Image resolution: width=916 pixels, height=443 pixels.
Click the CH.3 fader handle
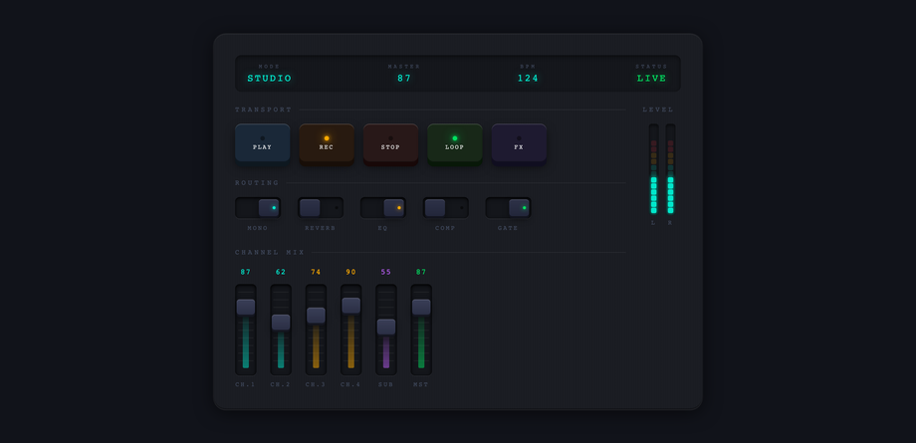click(316, 315)
